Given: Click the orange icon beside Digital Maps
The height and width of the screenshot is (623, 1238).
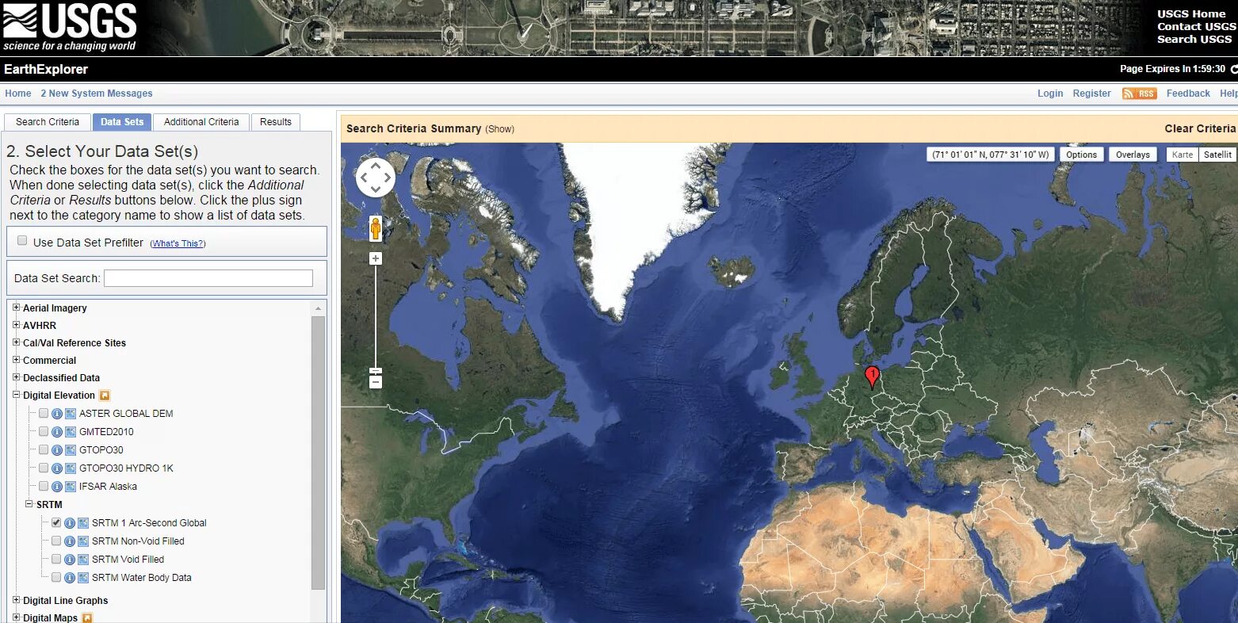Looking at the screenshot, I should pyautogui.click(x=87, y=618).
